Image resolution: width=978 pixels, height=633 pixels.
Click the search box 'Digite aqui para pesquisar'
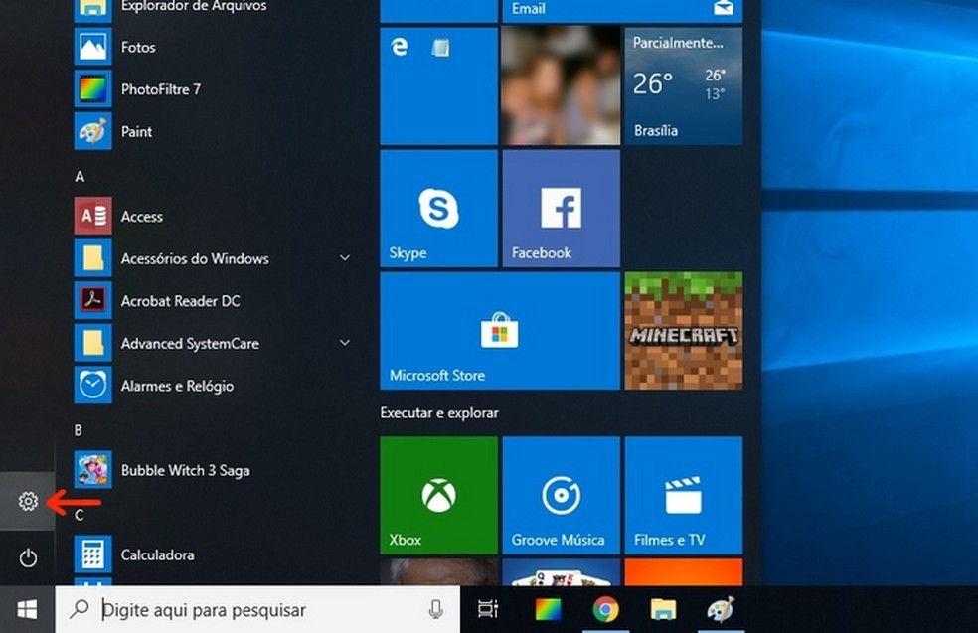pos(257,609)
